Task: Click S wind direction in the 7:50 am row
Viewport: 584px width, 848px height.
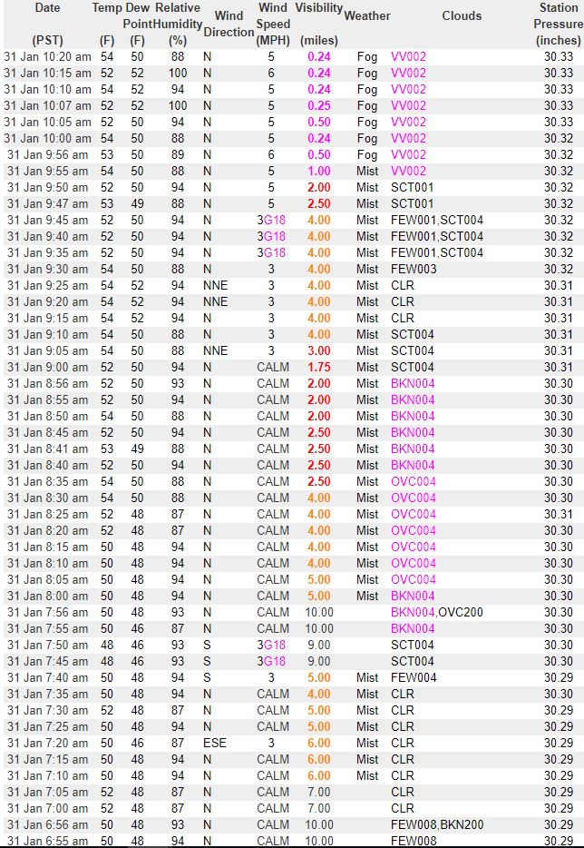Action: point(207,645)
